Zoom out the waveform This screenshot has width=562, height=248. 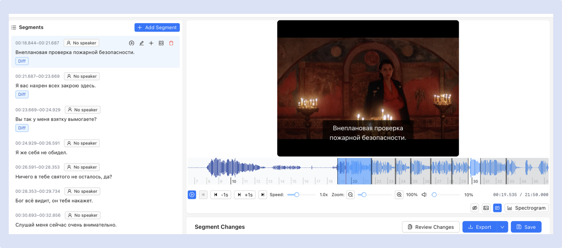(x=350, y=195)
